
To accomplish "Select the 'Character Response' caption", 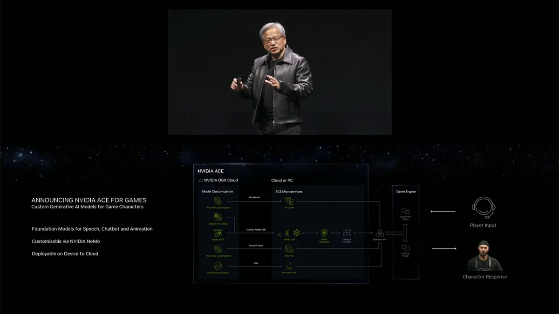I will pyautogui.click(x=484, y=277).
